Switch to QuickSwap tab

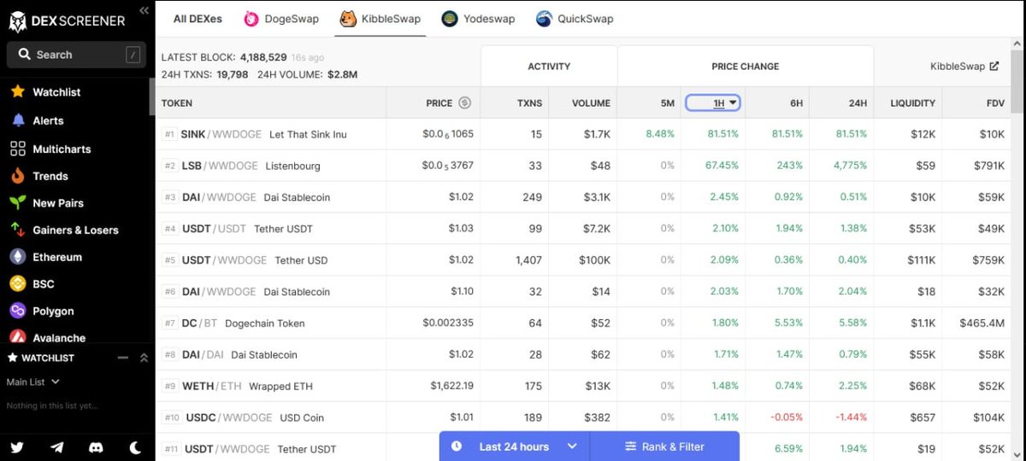(x=575, y=19)
